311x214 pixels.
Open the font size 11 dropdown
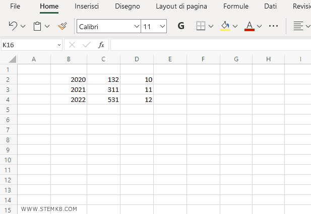[162, 26]
